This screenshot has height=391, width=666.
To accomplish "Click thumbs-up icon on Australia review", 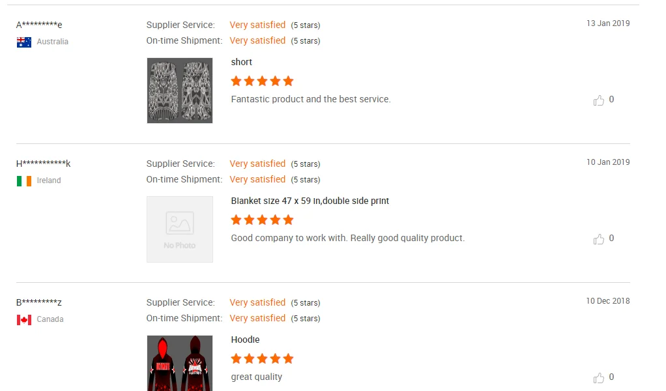I will (x=599, y=100).
